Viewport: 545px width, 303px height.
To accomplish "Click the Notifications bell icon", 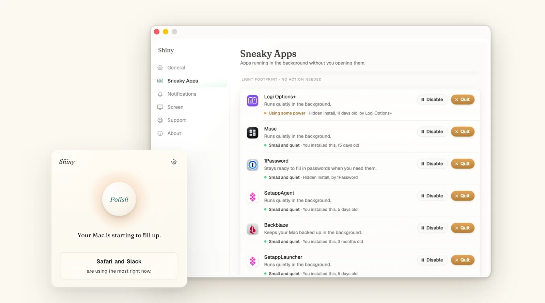I will click(160, 94).
